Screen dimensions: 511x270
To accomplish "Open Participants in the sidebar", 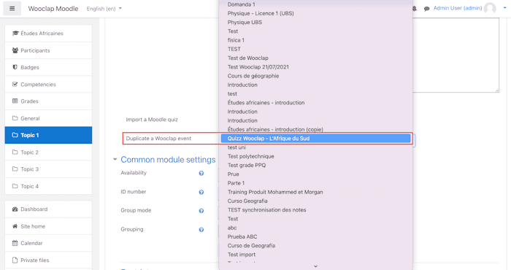I will (49, 50).
